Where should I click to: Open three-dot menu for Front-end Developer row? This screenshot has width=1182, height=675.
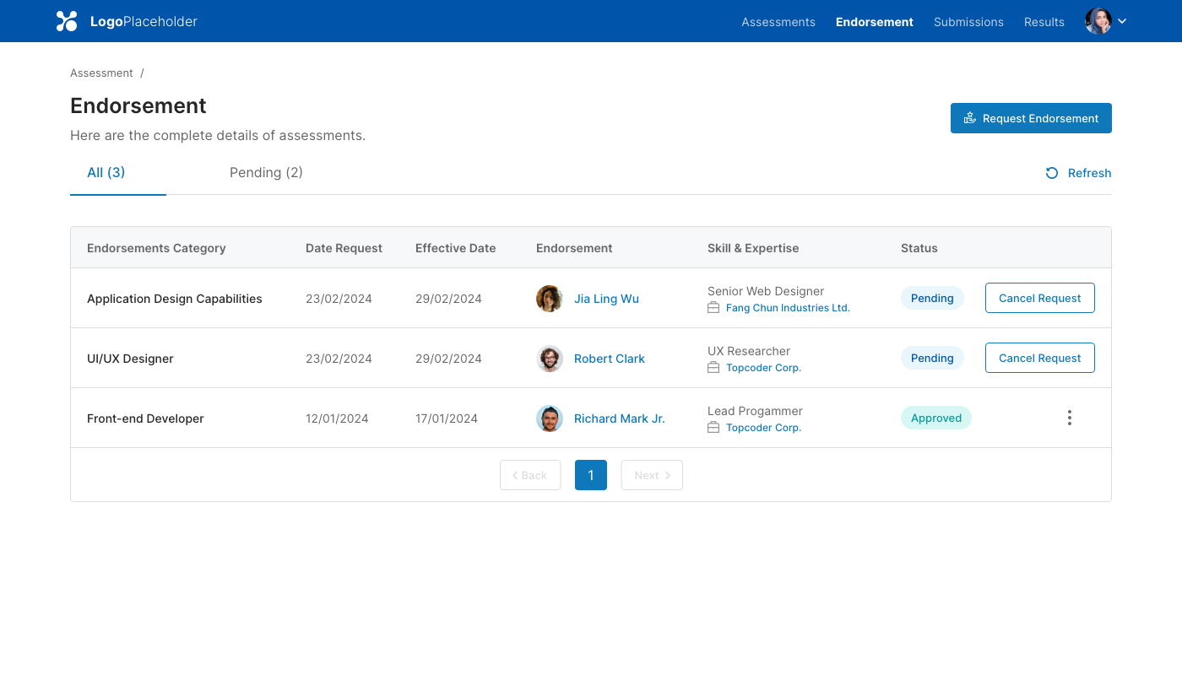click(x=1070, y=418)
